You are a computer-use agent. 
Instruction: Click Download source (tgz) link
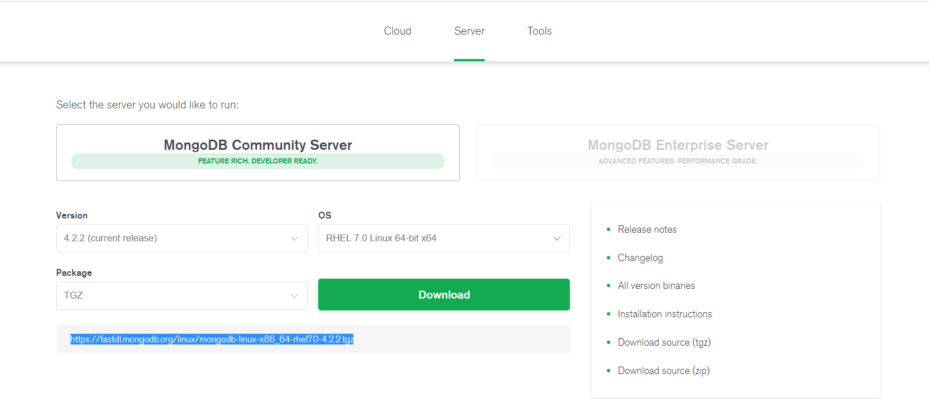click(x=664, y=342)
